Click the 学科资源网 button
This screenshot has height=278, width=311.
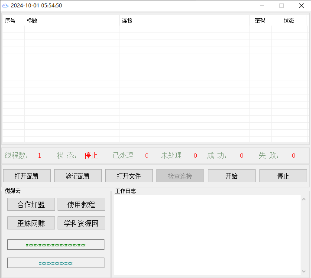pyautogui.click(x=81, y=223)
